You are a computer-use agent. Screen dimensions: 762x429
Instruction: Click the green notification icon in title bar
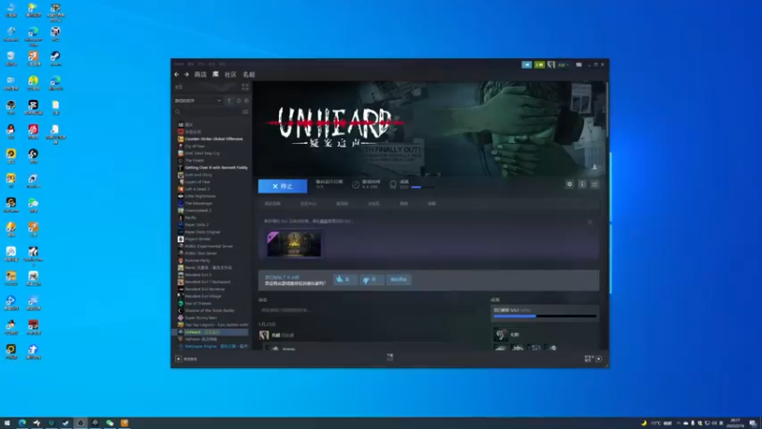click(539, 65)
